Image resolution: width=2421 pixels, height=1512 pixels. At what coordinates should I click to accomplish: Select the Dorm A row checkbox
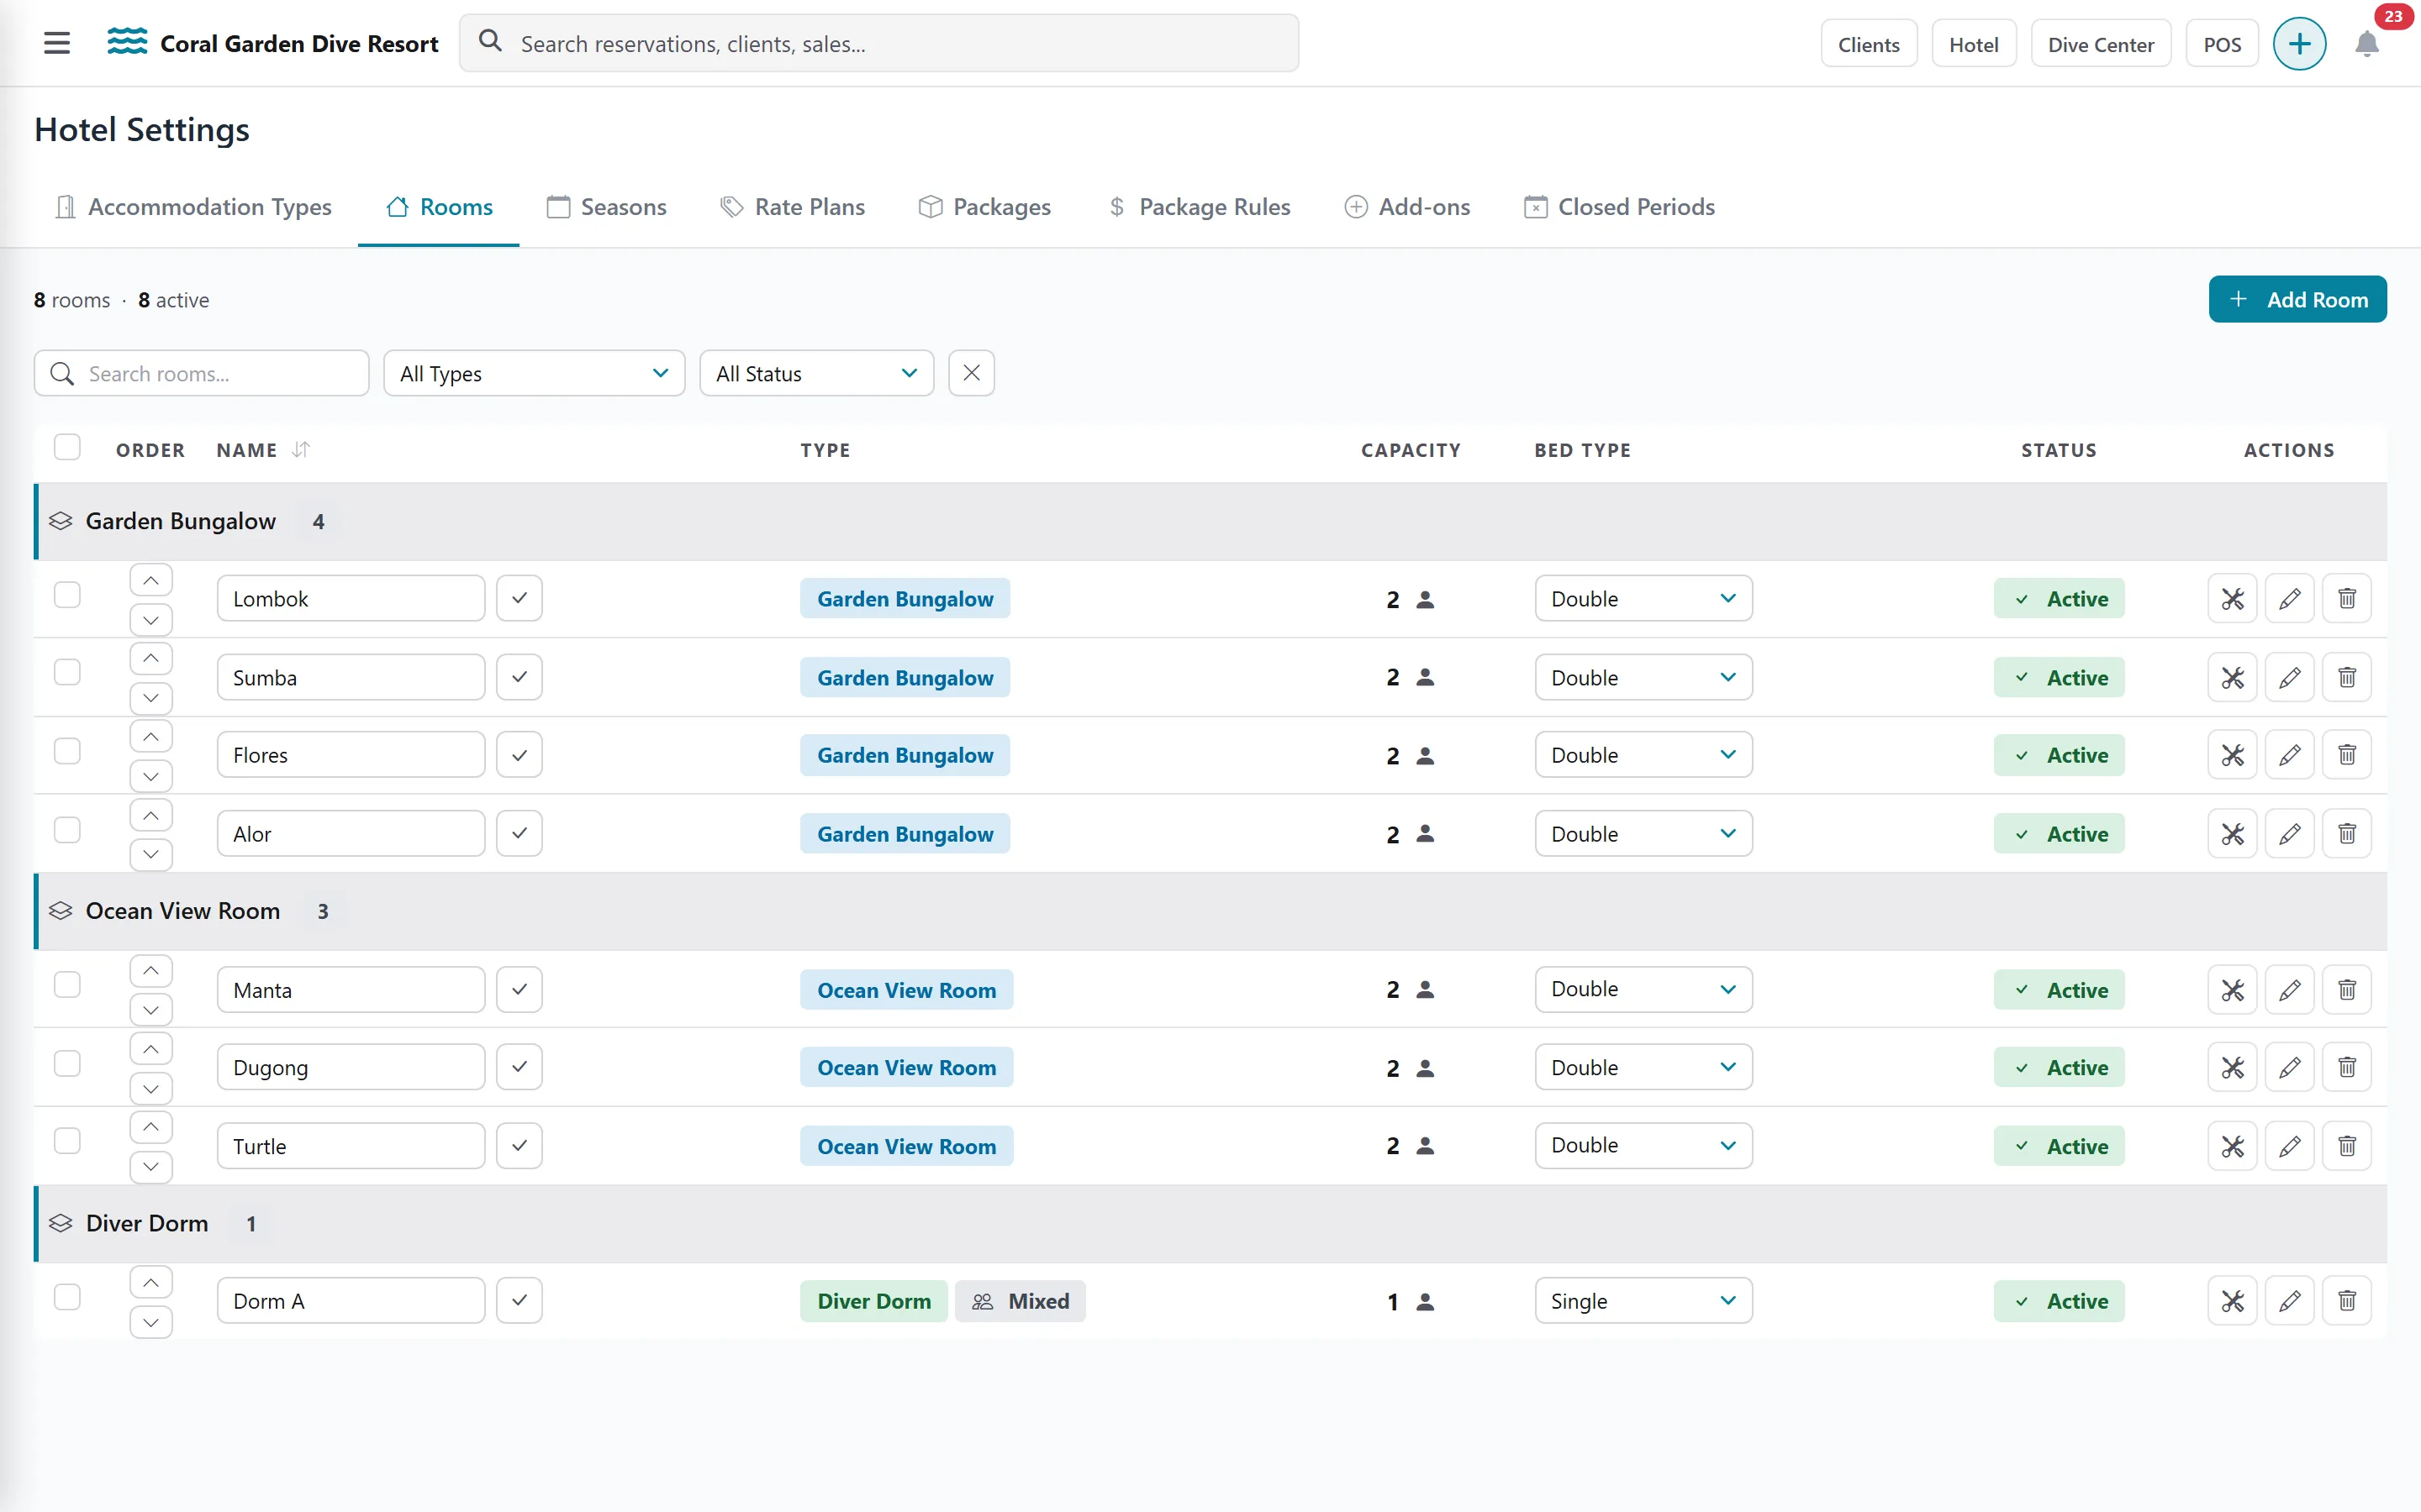point(67,1297)
